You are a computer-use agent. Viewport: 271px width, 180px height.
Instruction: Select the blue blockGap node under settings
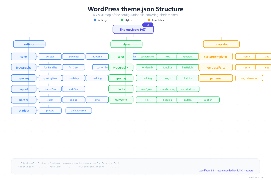[x=74, y=78]
